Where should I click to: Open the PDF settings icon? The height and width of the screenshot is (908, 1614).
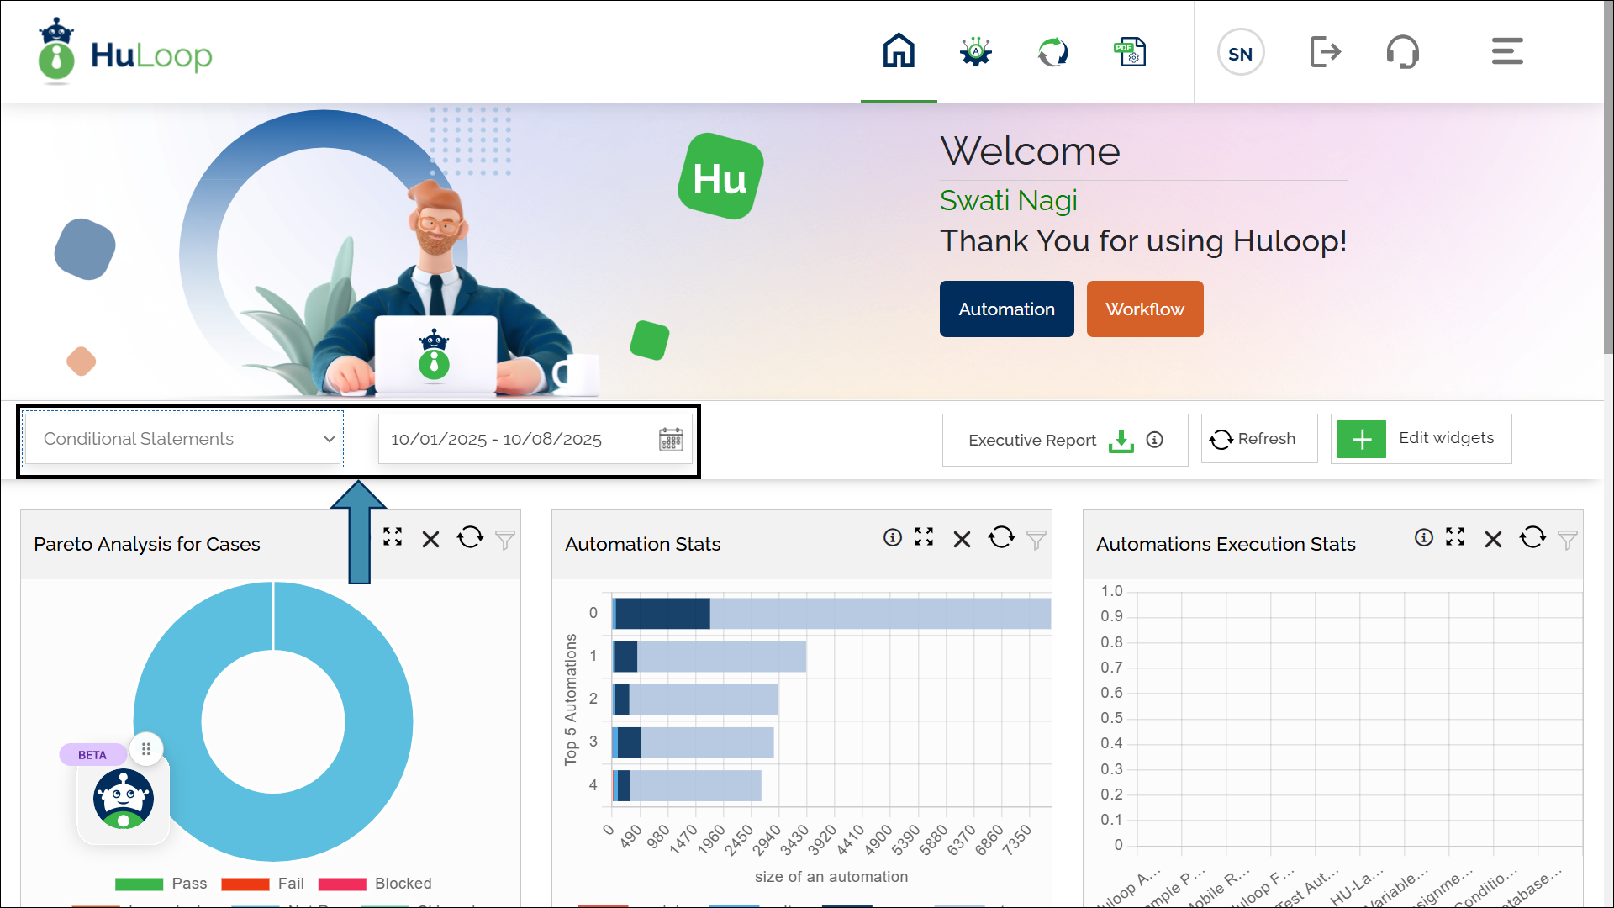coord(1130,52)
